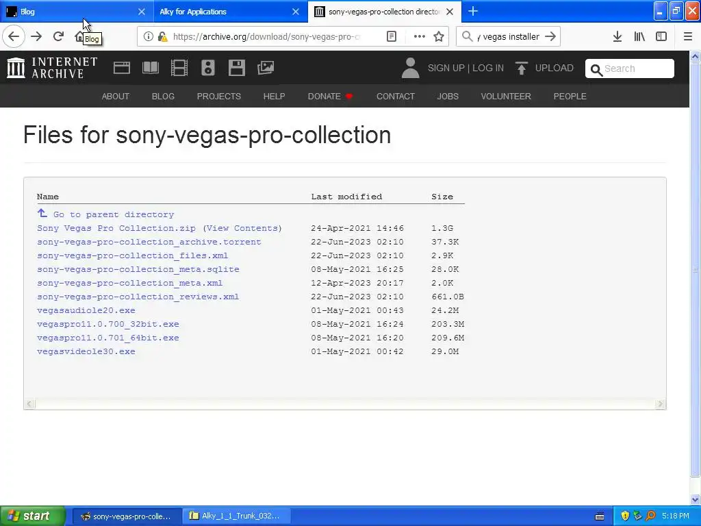Open the security shield tray icon
The height and width of the screenshot is (526, 701).
click(x=625, y=516)
